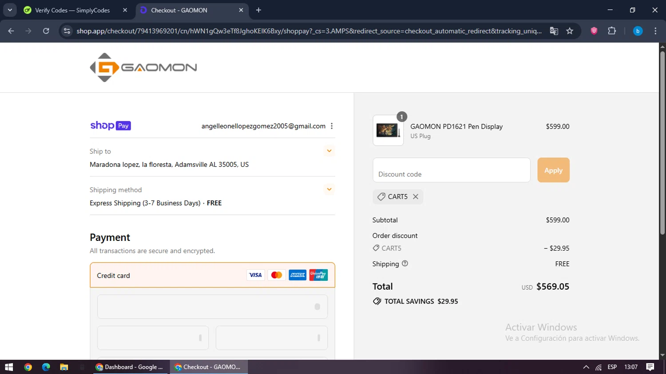The image size is (666, 374).
Task: Open account options menu next to email
Action: 332,126
